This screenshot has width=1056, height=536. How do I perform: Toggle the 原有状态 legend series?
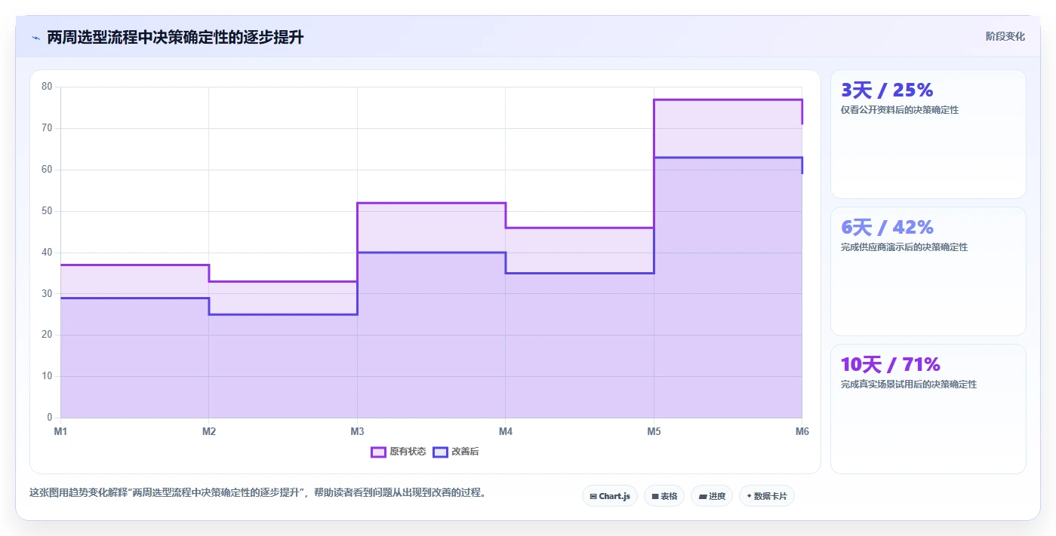[399, 452]
